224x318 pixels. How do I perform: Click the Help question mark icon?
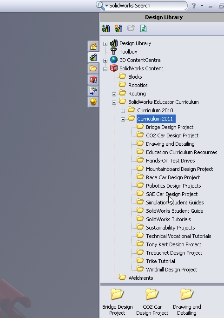click(x=194, y=6)
